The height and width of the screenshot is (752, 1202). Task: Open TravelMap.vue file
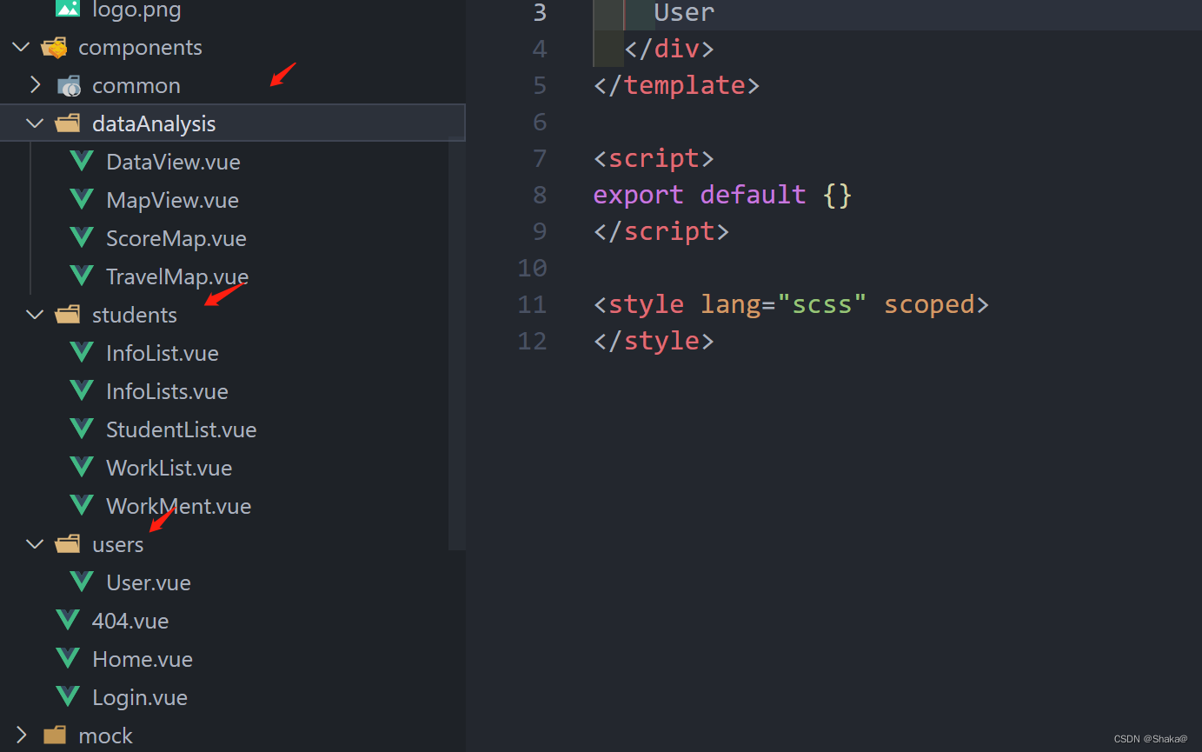click(177, 277)
